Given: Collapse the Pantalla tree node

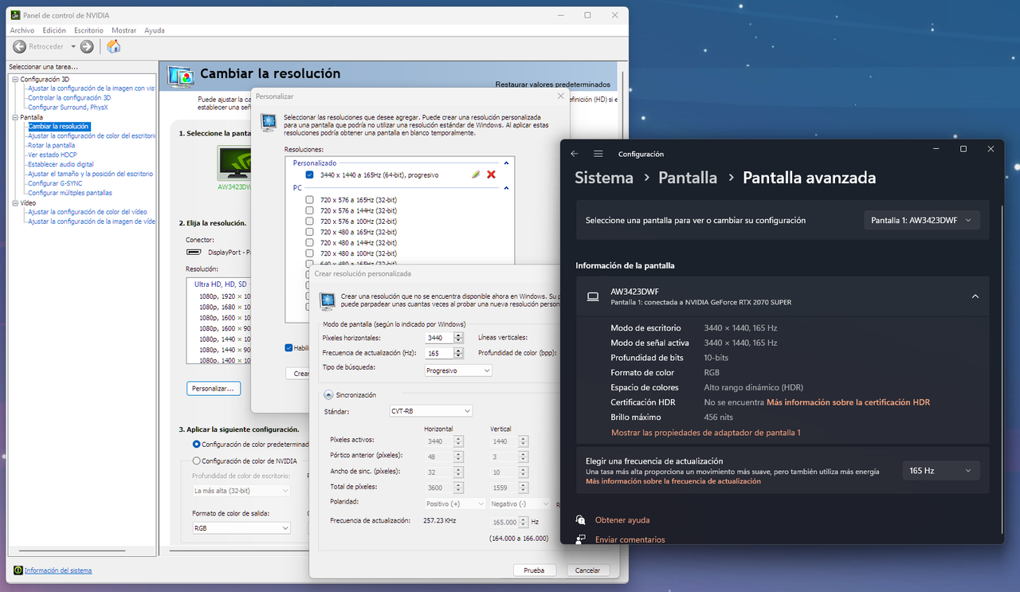Looking at the screenshot, I should click(x=14, y=117).
